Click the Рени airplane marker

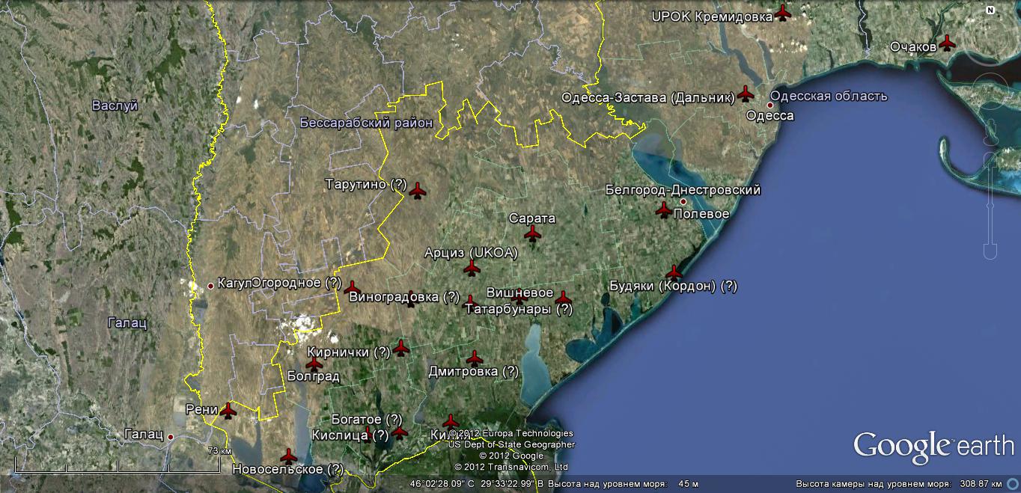coord(228,411)
